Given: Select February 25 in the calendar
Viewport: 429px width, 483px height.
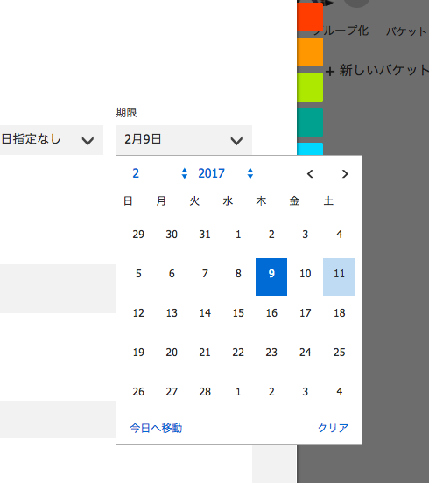Looking at the screenshot, I should click(340, 352).
